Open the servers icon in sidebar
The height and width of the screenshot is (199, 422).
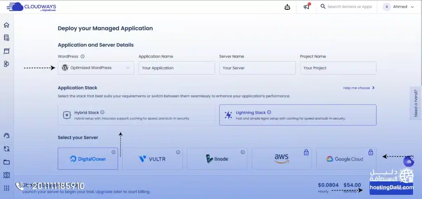click(x=6, y=38)
